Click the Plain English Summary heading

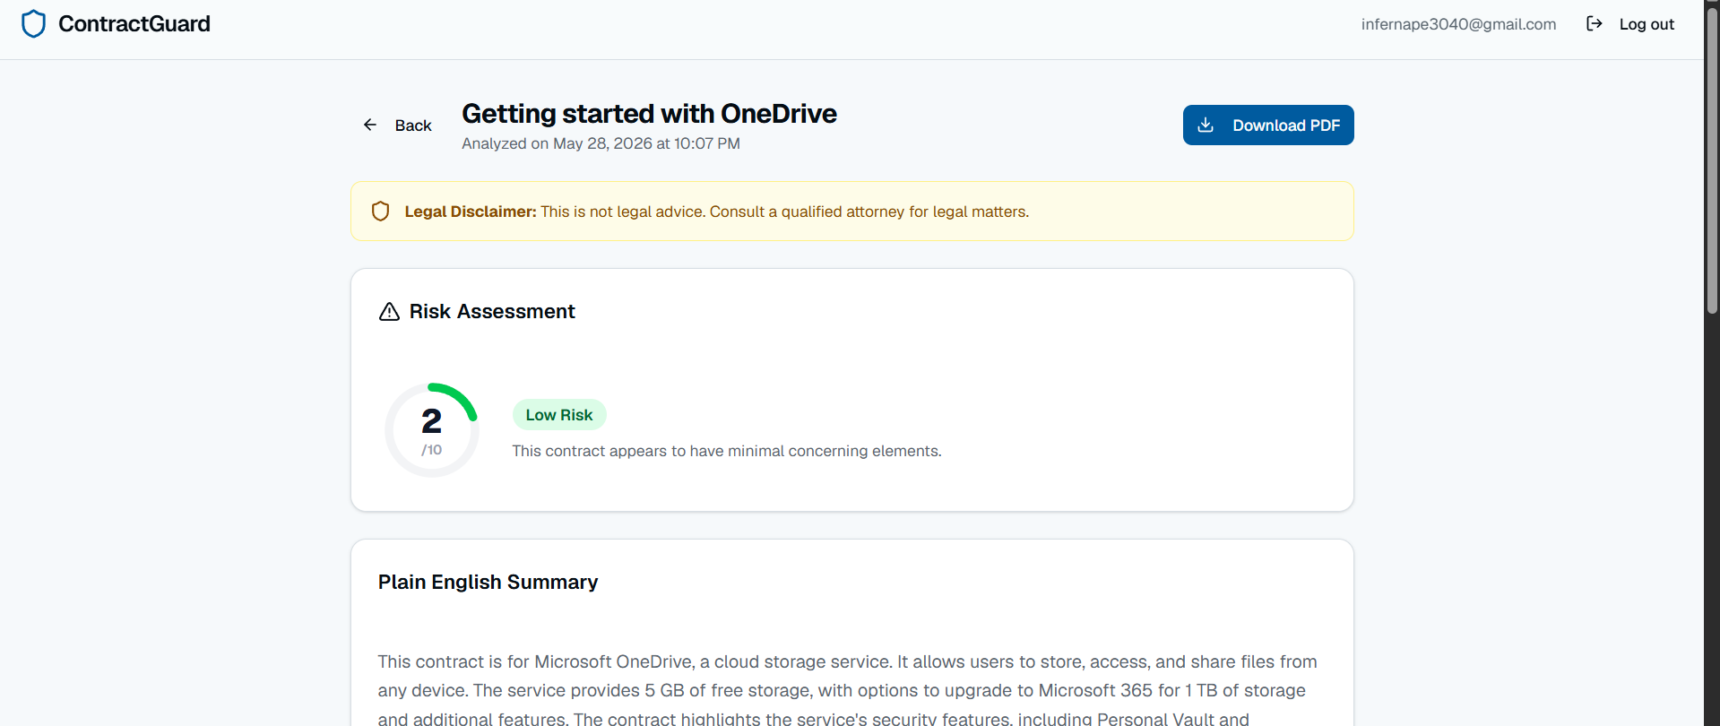[x=488, y=583]
